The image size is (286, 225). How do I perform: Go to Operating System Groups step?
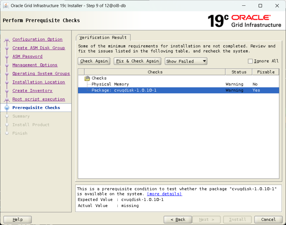[41, 73]
